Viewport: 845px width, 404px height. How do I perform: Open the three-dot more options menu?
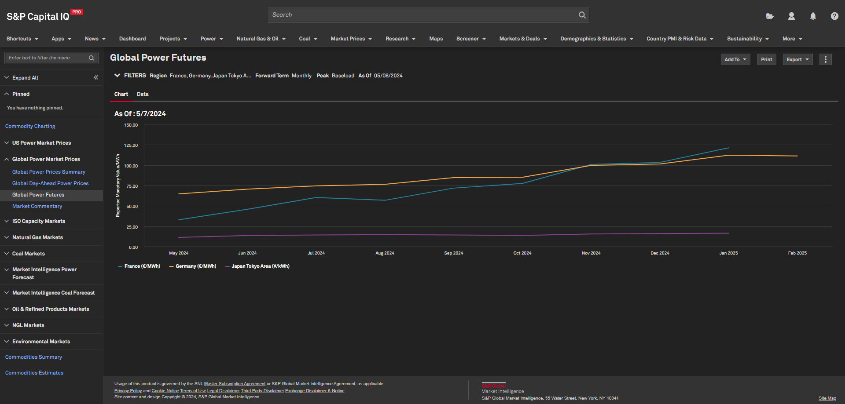[825, 59]
